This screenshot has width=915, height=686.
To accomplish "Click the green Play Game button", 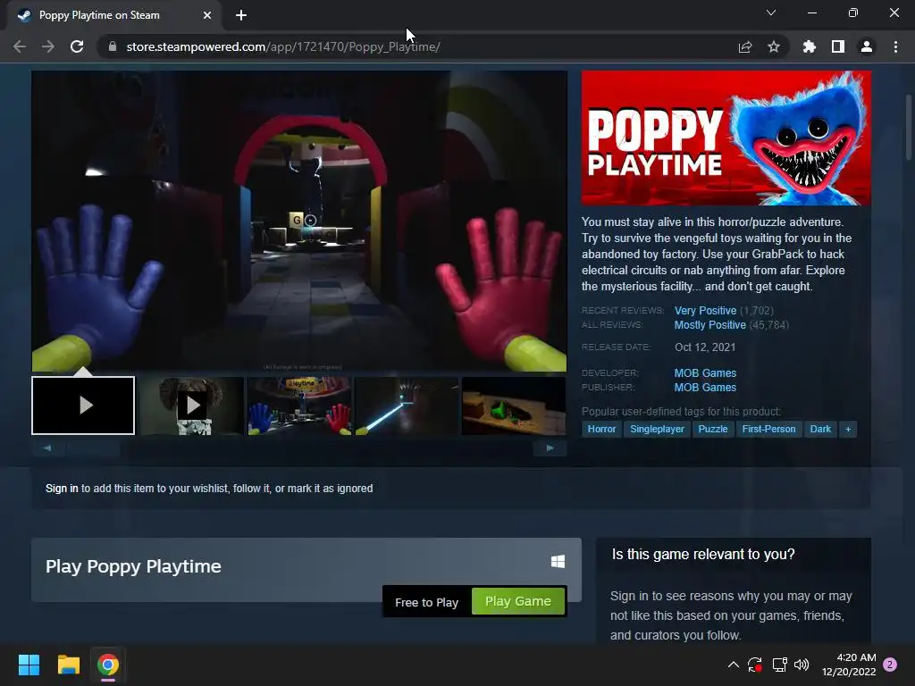I will pos(517,601).
